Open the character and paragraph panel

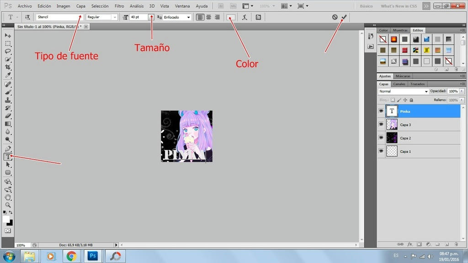click(x=259, y=17)
